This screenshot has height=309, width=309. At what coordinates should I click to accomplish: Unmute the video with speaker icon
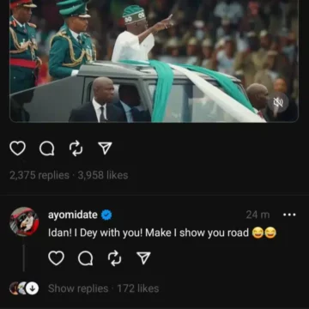pos(278,102)
